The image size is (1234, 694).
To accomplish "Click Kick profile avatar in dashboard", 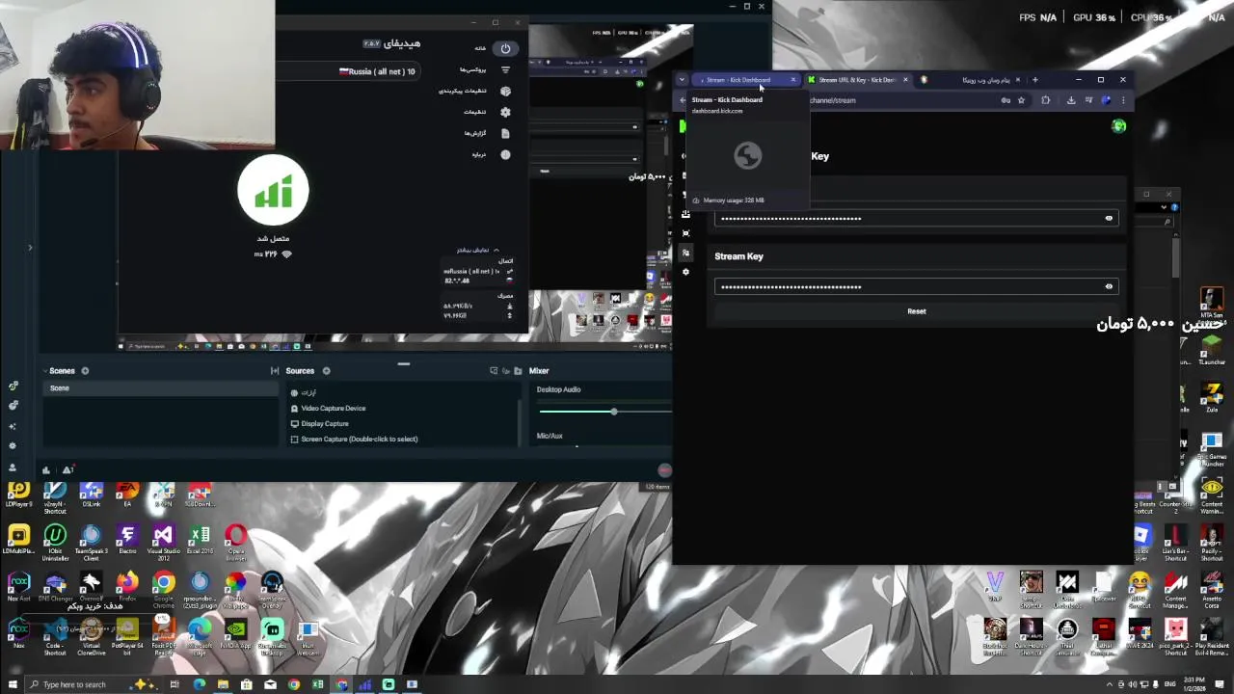I will [x=1118, y=126].
